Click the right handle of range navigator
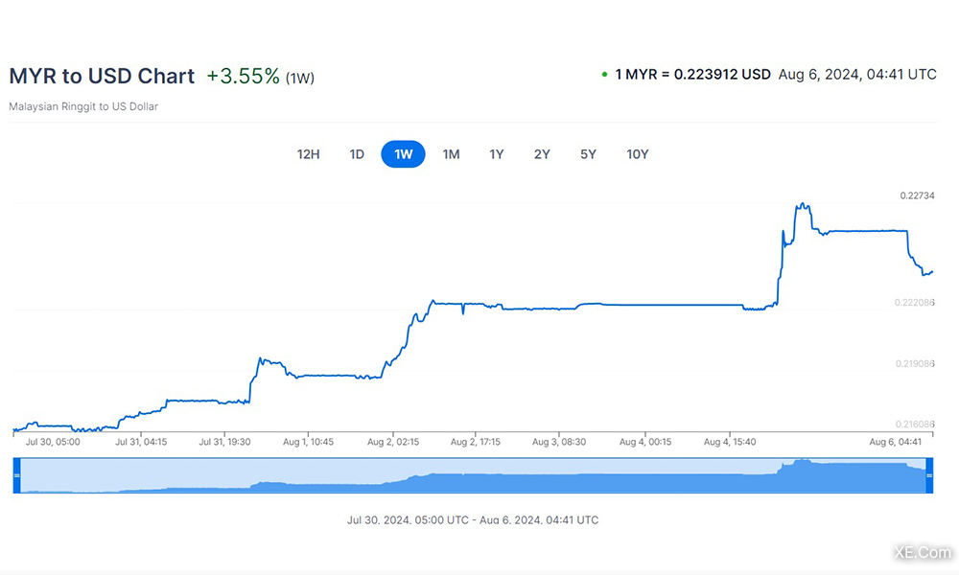 928,475
